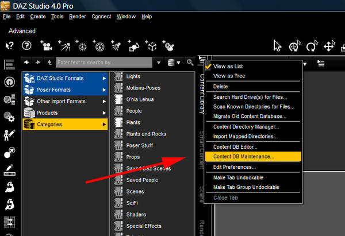Open the figure-with-pencil sidebar icon

pos(9,135)
